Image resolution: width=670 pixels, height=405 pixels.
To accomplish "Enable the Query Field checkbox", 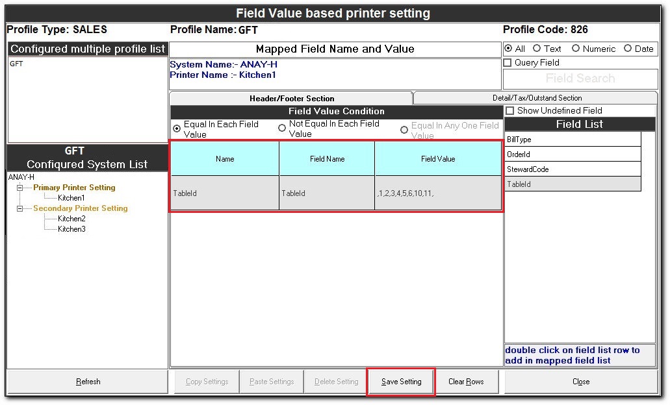I will pos(508,63).
